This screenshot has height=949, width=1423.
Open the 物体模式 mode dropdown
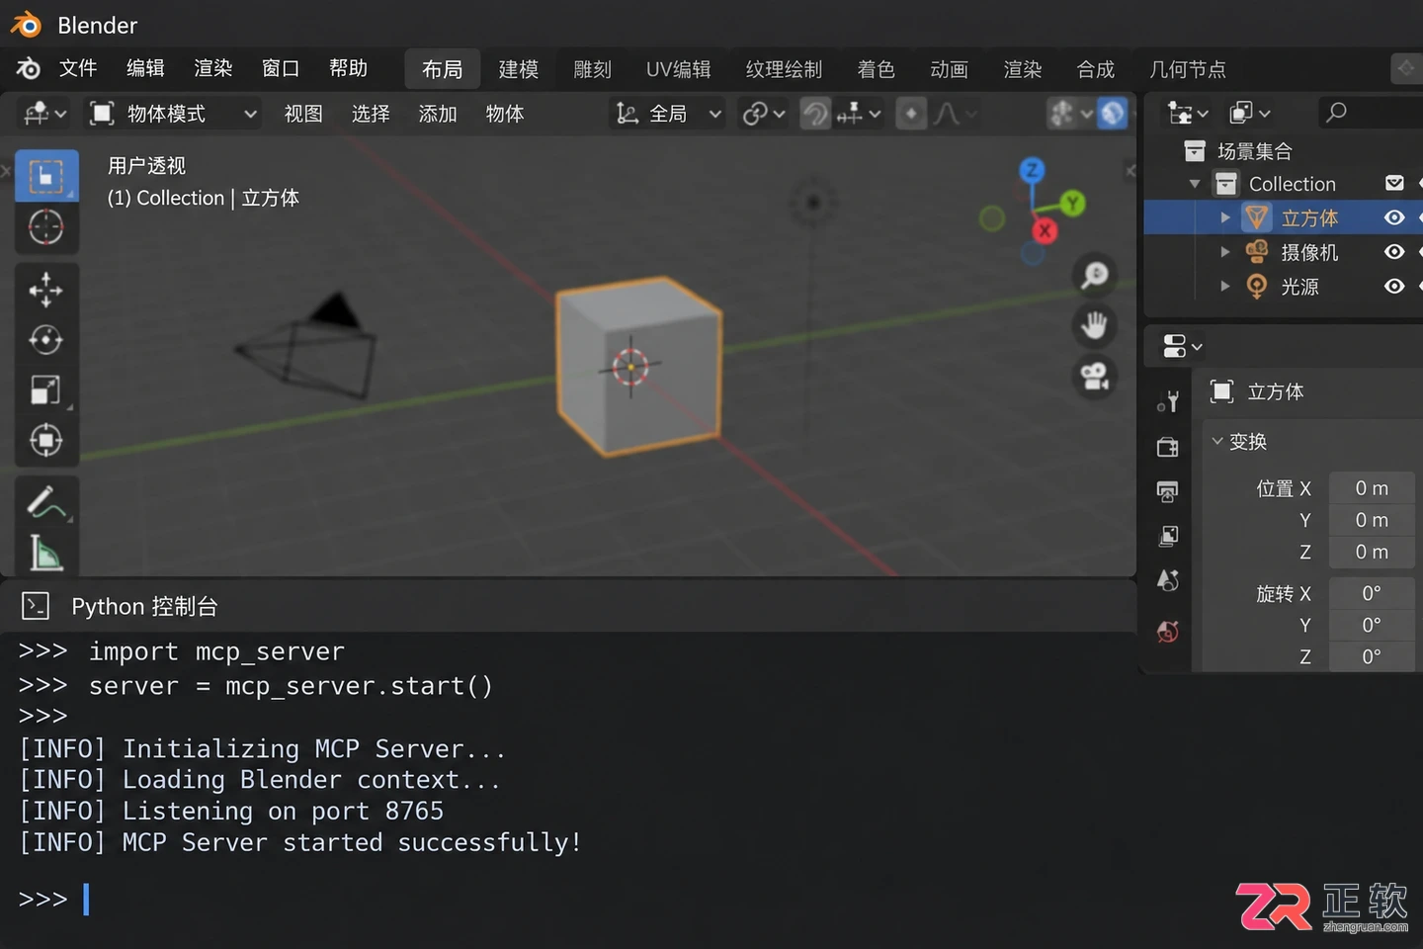click(172, 114)
